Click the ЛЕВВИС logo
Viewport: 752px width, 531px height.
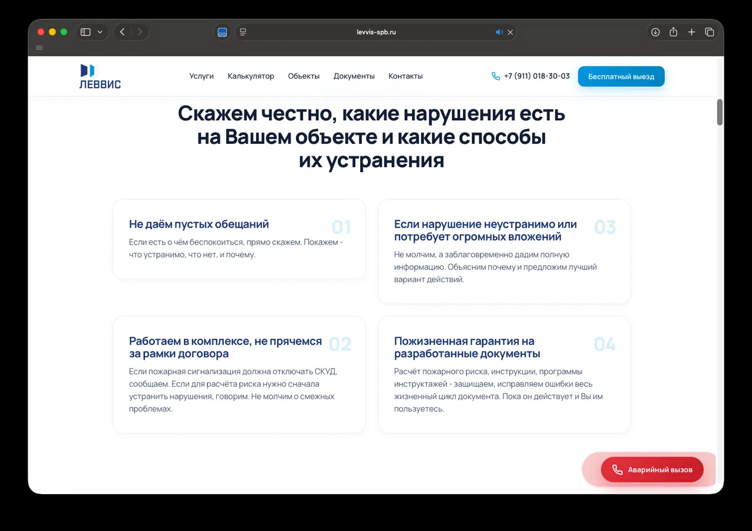tap(100, 76)
